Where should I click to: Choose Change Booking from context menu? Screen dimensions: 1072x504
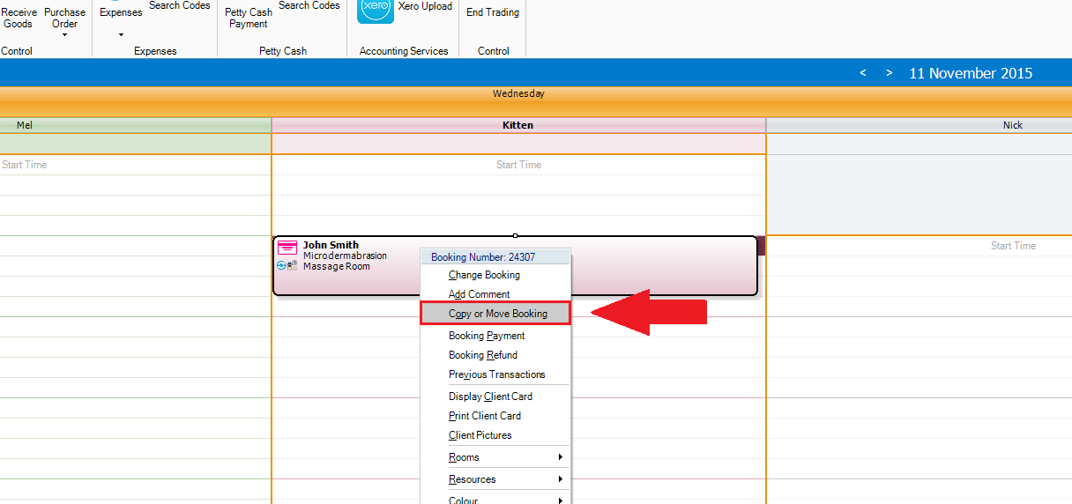coord(484,275)
